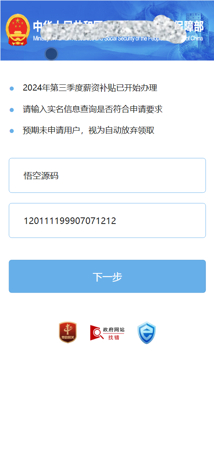Click the national emblem in the header
Image resolution: width=214 pixels, height=464 pixels.
[18, 30]
